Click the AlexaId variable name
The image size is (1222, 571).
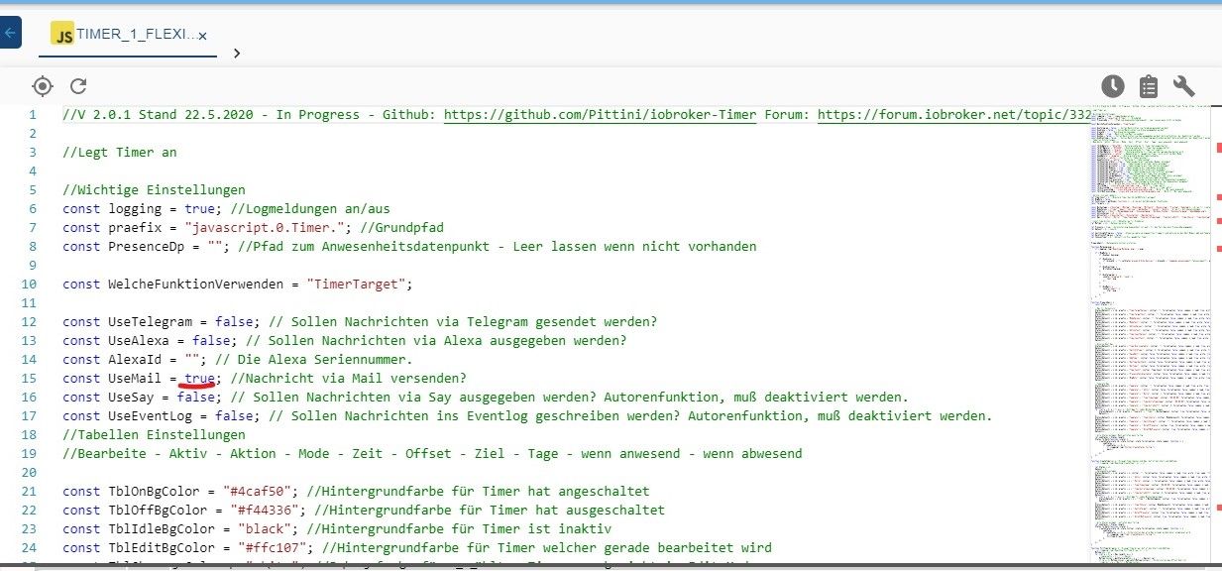click(x=135, y=360)
